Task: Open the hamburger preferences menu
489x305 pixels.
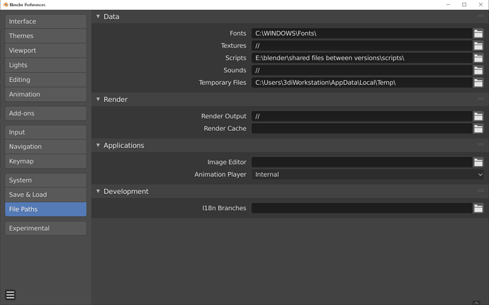Action: pos(11,294)
